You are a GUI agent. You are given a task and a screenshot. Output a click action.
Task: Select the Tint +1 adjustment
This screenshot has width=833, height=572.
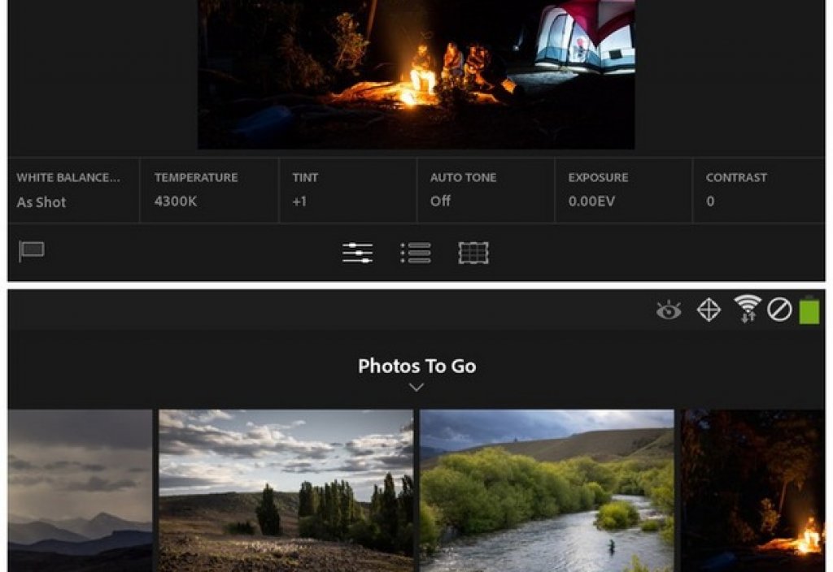pos(347,190)
